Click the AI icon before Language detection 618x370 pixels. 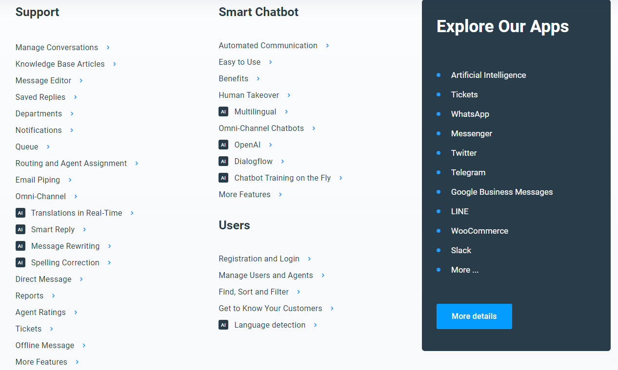pyautogui.click(x=223, y=325)
